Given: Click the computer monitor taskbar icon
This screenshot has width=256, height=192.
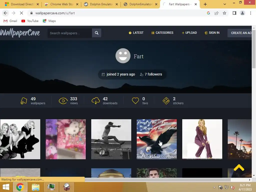Looking at the screenshot, I should click(51, 187).
